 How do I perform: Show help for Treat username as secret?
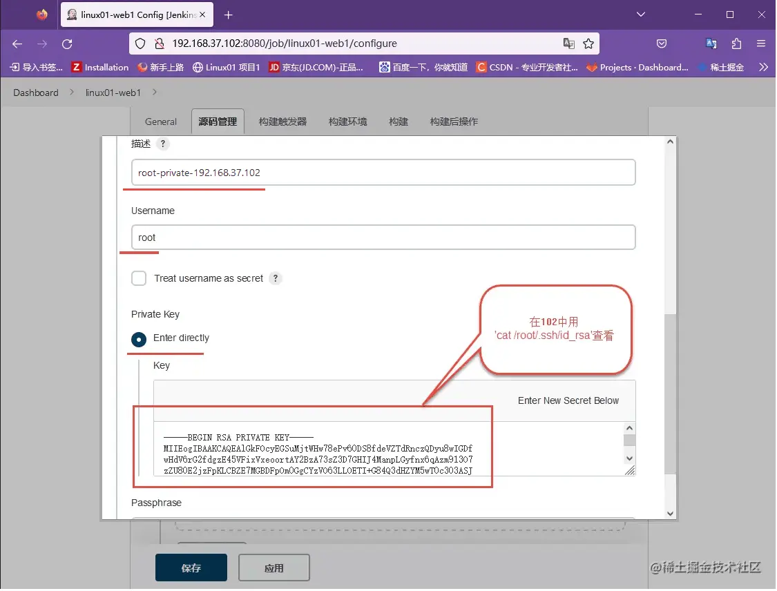pyautogui.click(x=276, y=278)
